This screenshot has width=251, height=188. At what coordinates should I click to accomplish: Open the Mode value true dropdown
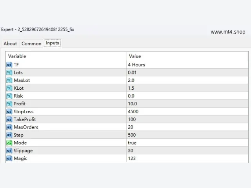coord(187,143)
